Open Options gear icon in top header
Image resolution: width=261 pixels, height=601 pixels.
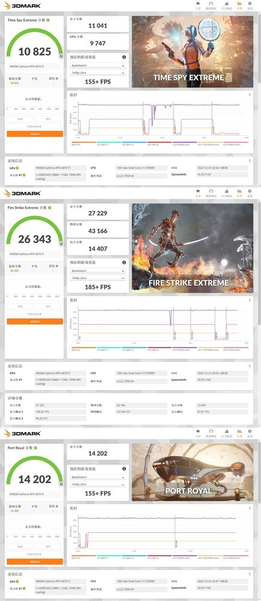[x=250, y=5]
